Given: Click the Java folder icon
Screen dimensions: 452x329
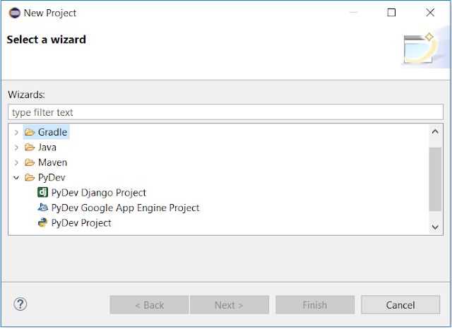Looking at the screenshot, I should pyautogui.click(x=30, y=148).
